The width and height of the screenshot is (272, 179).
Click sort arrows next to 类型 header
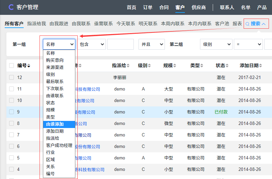tap(202, 66)
